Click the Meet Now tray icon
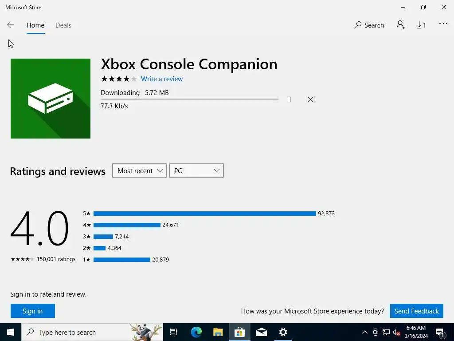 [376, 332]
